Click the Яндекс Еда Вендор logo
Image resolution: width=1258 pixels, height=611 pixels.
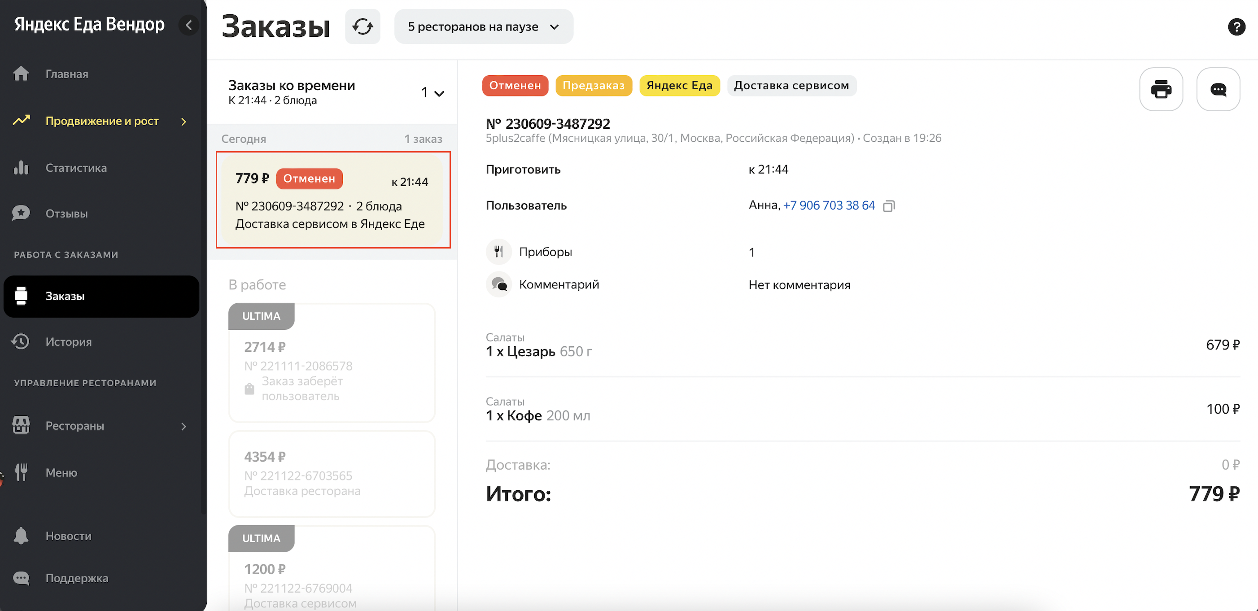[x=89, y=24]
